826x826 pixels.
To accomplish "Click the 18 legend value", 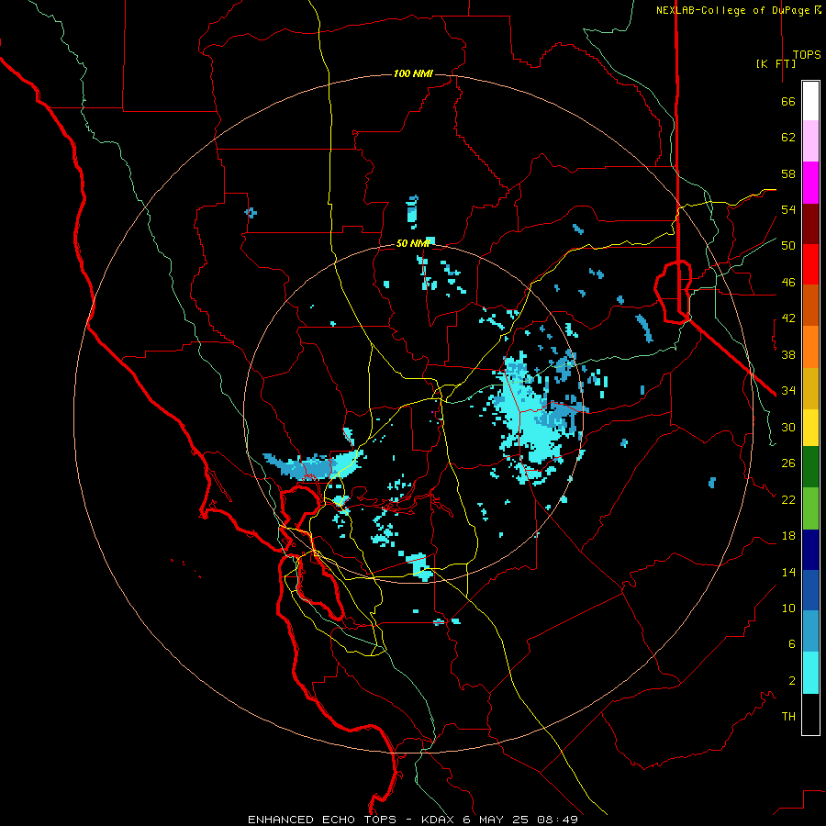I will point(788,536).
